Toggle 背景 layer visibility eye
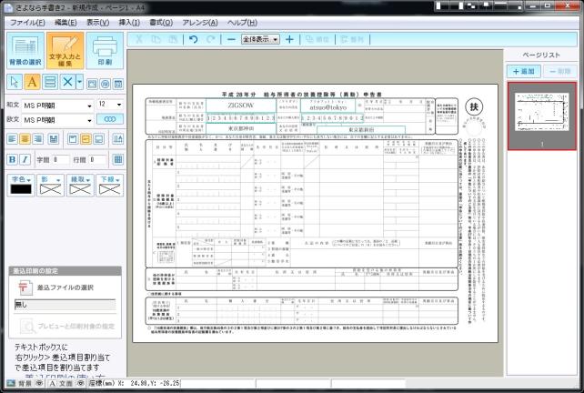584x393 pixels. pos(39,383)
